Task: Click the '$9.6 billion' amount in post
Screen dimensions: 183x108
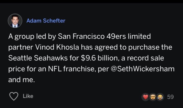Action: (x=99, y=58)
